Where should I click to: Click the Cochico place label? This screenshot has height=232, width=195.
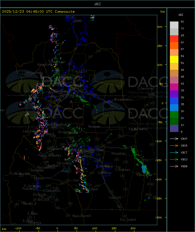point(115,198)
